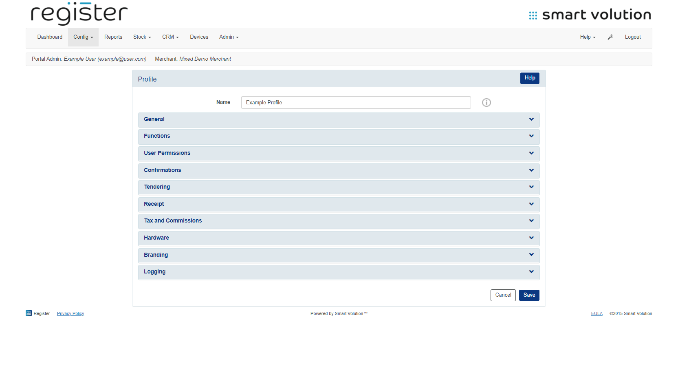Click the Save button
The width and height of the screenshot is (678, 379).
pyautogui.click(x=529, y=295)
